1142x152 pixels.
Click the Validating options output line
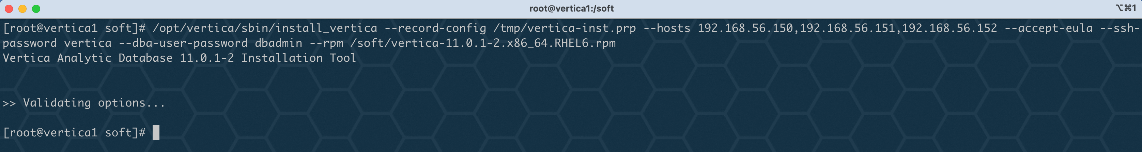click(84, 103)
